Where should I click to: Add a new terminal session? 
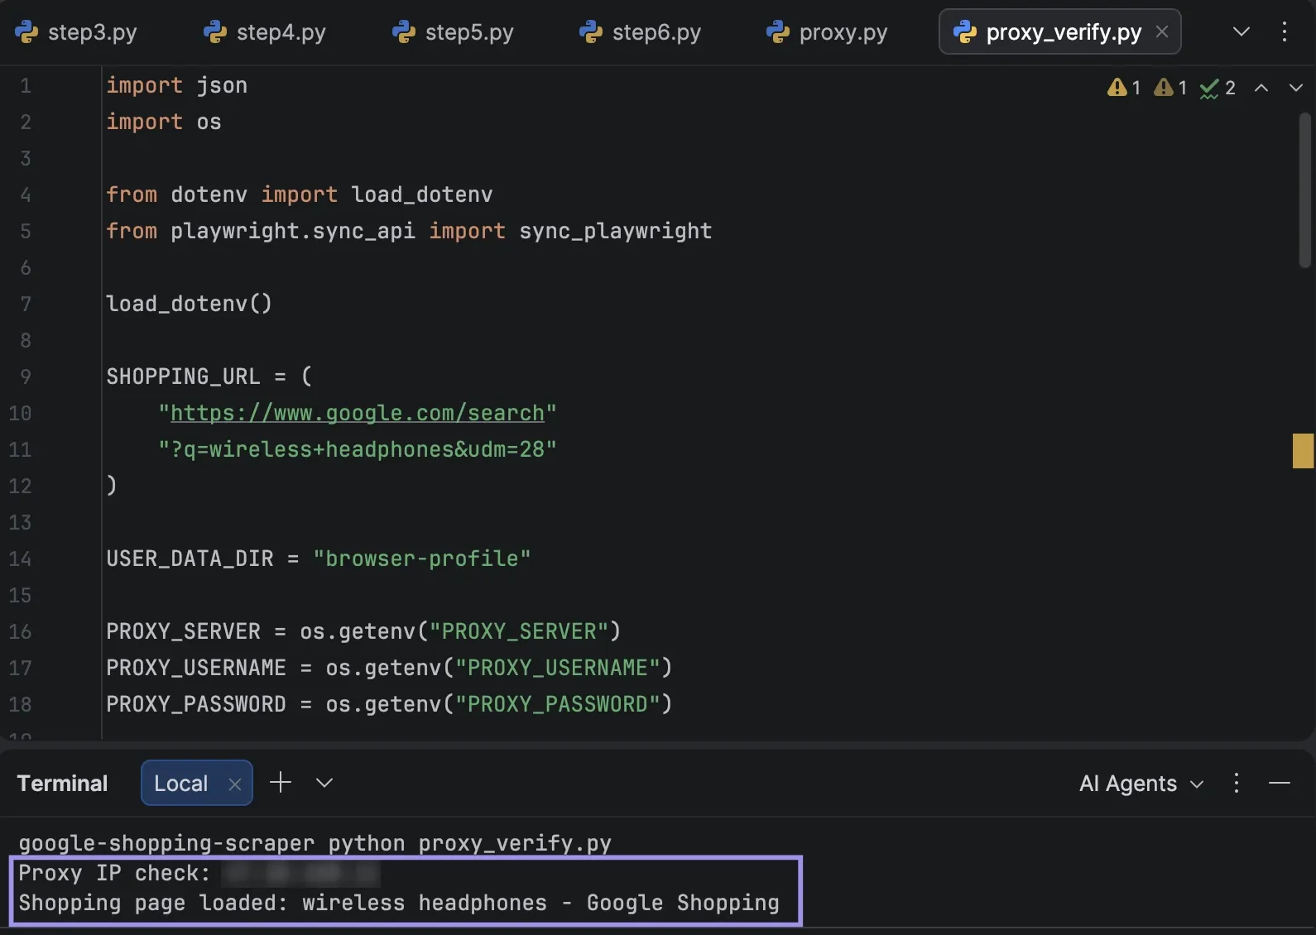click(281, 782)
